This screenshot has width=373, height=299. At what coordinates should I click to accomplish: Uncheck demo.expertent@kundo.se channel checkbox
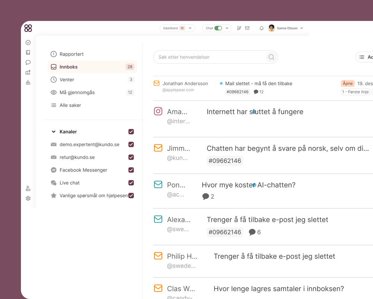click(131, 145)
